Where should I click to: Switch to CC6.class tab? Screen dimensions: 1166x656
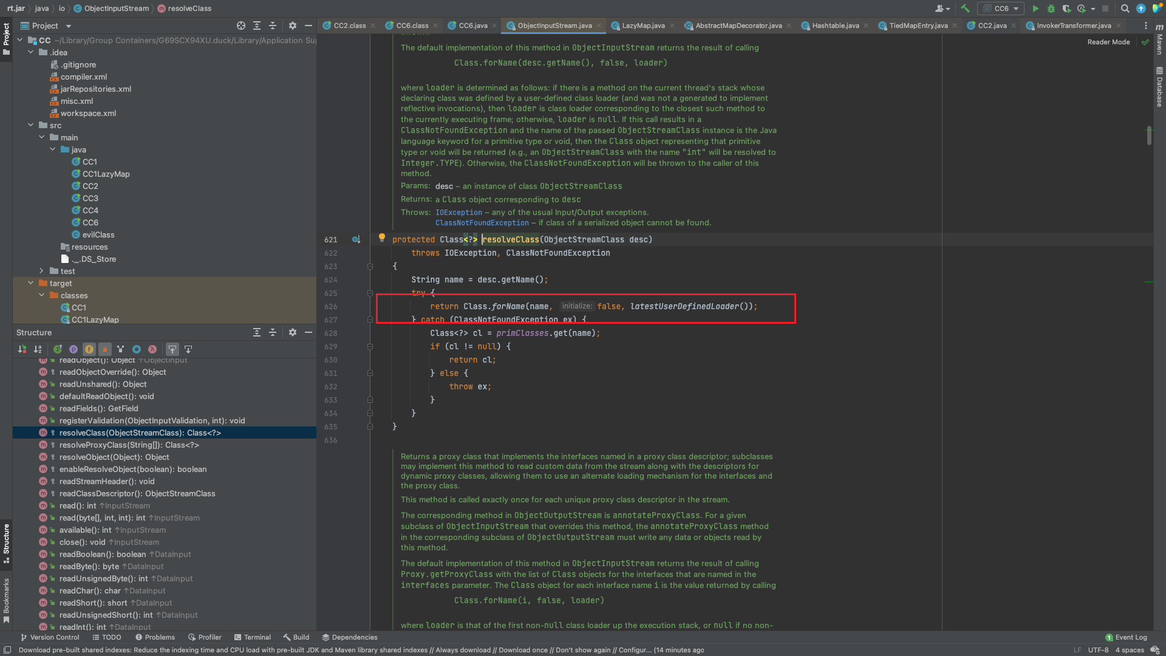pyautogui.click(x=412, y=26)
